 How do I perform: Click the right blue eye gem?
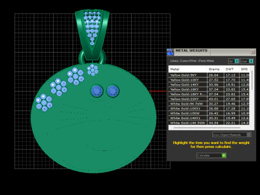coord(113,91)
